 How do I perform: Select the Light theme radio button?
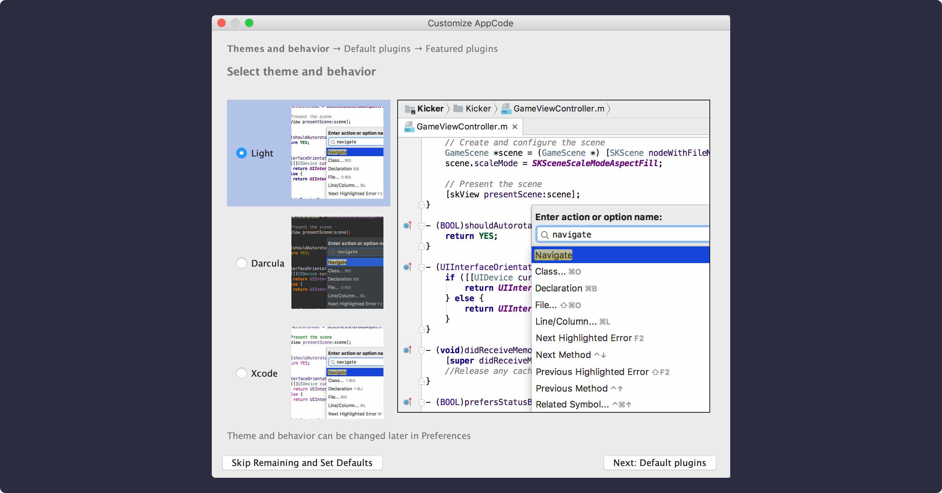coord(241,153)
